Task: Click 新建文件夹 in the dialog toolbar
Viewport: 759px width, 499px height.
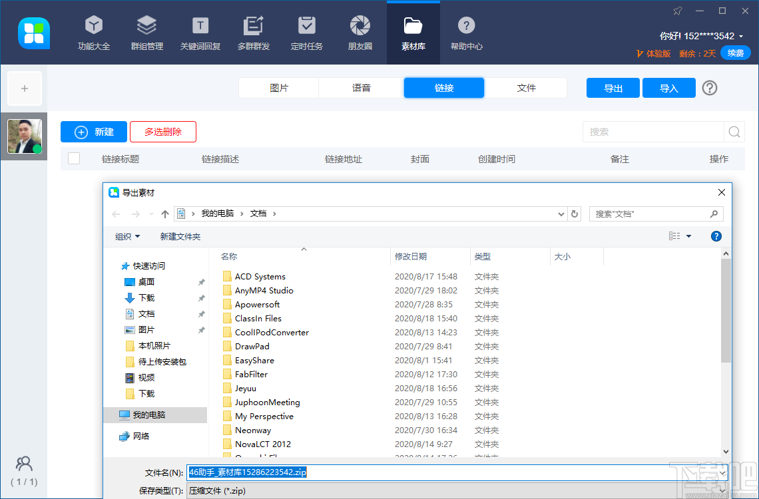Action: [x=180, y=236]
